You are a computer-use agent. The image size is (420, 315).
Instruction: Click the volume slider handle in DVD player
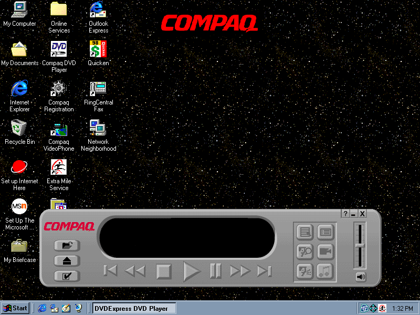360,245
